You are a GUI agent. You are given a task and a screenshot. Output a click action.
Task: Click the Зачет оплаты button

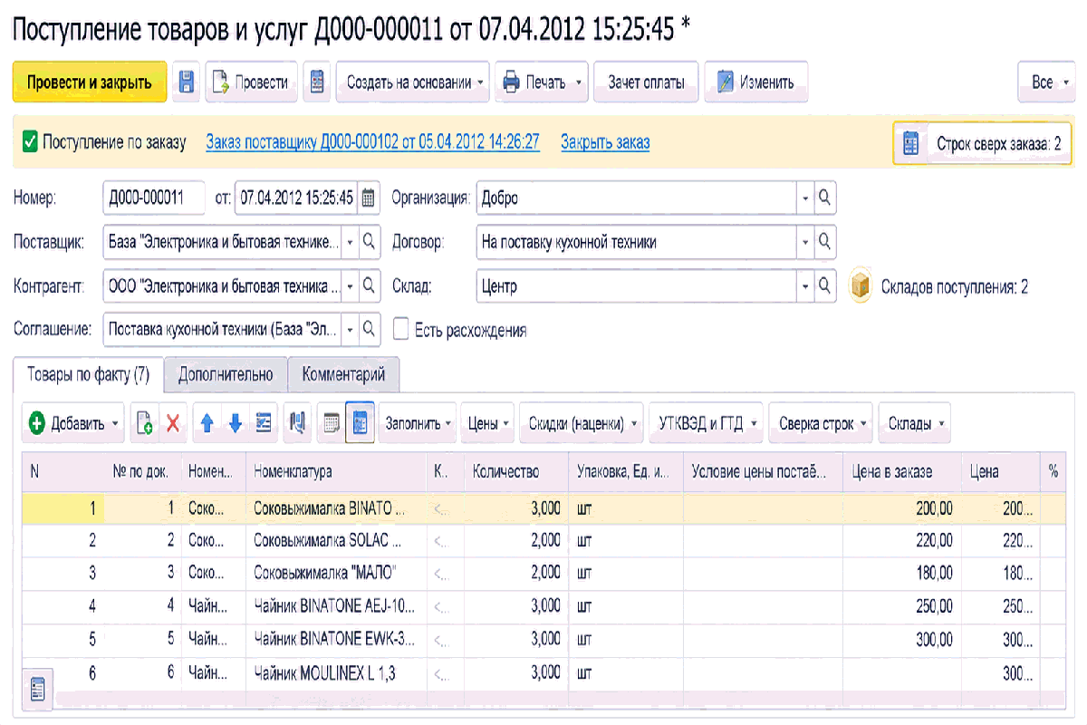[646, 82]
